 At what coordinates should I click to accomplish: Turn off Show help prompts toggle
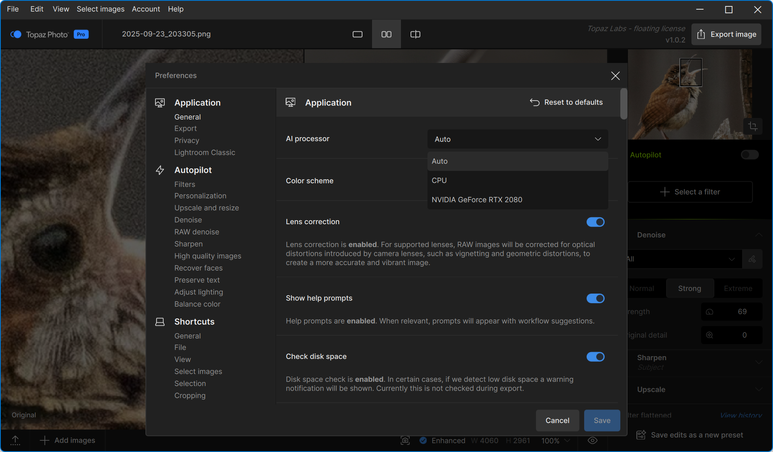click(x=595, y=298)
